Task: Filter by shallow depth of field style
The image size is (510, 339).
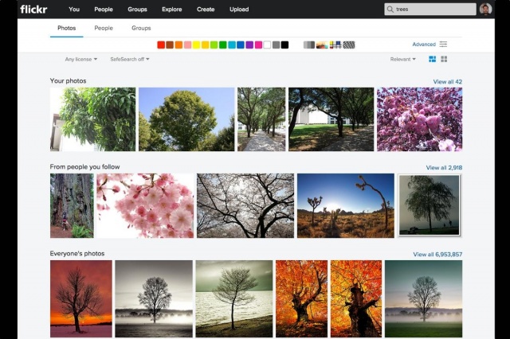Action: [322, 45]
